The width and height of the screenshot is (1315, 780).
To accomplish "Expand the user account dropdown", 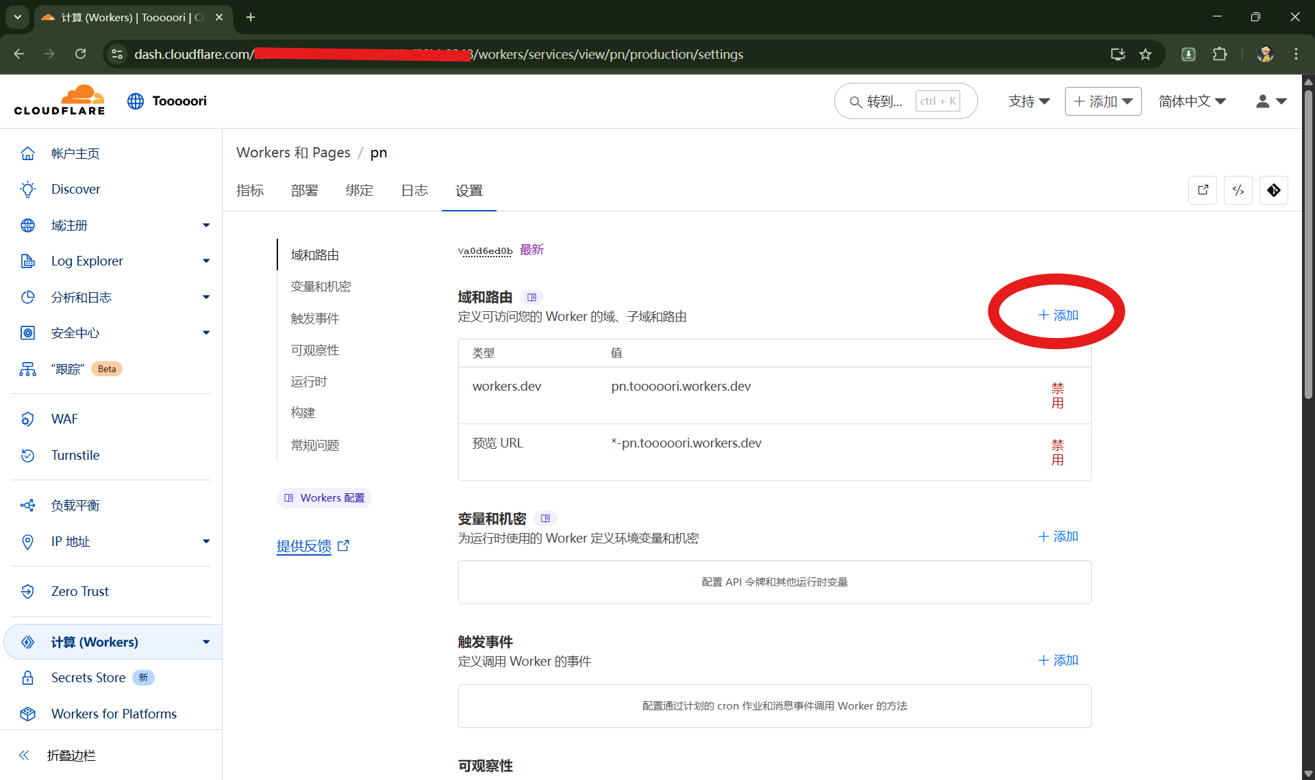I will click(x=1271, y=101).
